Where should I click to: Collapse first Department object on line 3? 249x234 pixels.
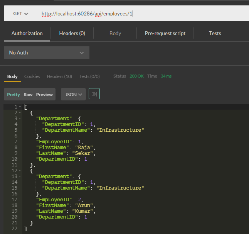(x=20, y=119)
